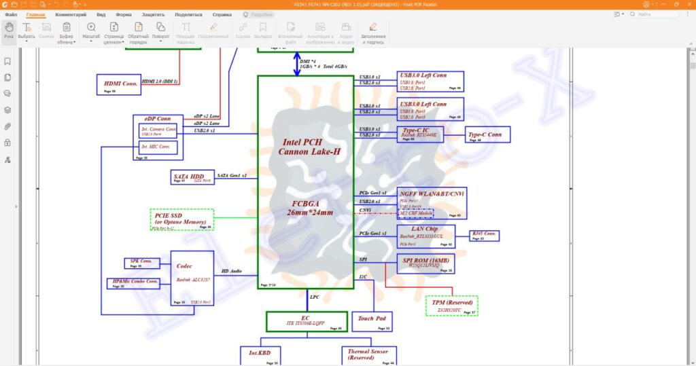
Task: Expand the Zoom (Масштаб) dropdown
Action: click(92, 41)
